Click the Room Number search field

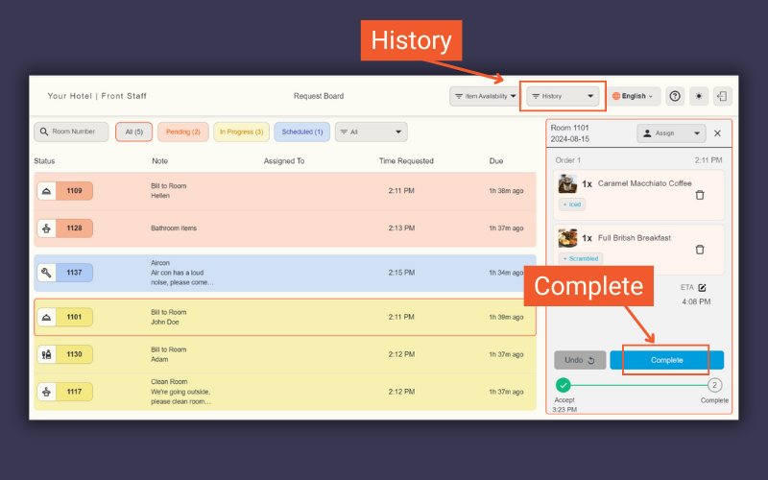pyautogui.click(x=72, y=132)
